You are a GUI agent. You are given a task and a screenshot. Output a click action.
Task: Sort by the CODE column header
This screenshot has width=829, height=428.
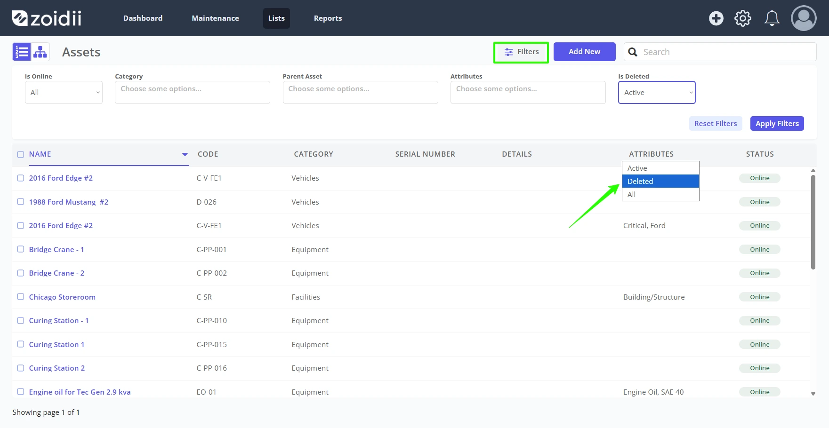click(x=208, y=154)
